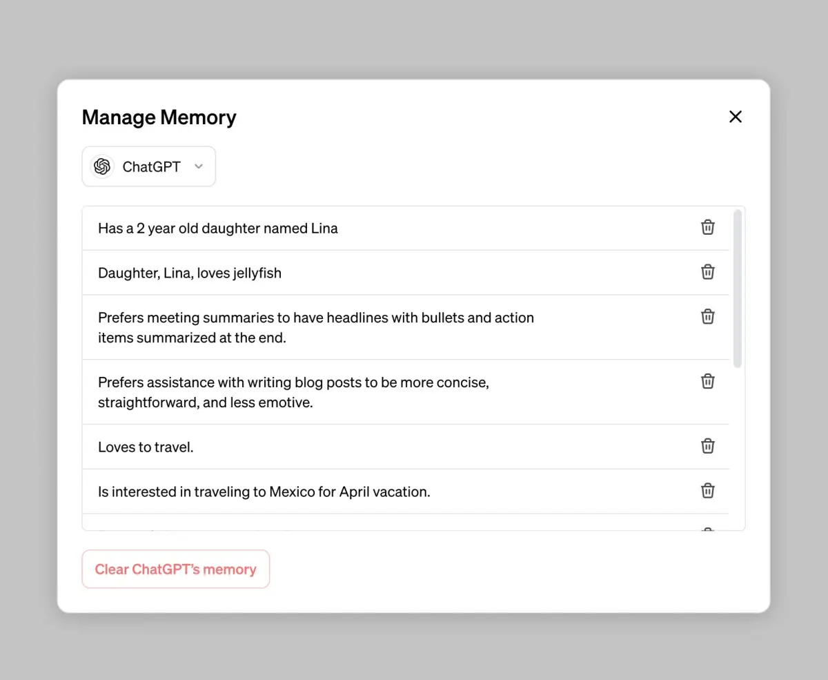Screen dimensions: 828x680
Task: Delete the 'Lina loves jellyfish' memory
Action: [708, 272]
